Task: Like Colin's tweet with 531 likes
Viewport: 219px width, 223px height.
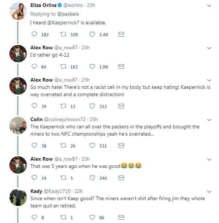Action: [x=92, y=146]
